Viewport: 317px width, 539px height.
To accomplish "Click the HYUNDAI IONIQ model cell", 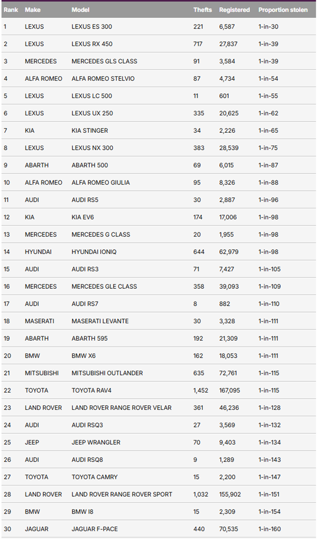I will pyautogui.click(x=94, y=252).
